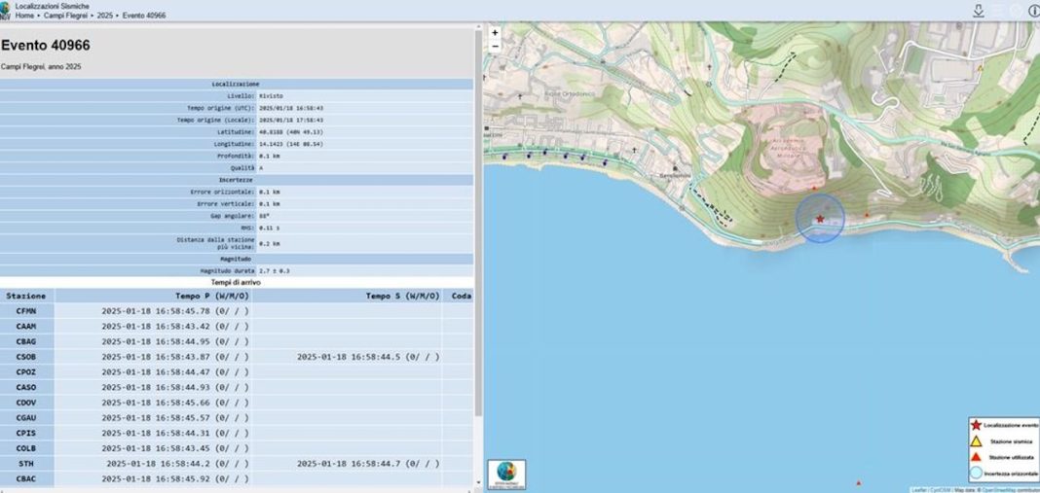Click the red star event location marker
This screenshot has height=493, width=1040.
[x=820, y=219]
